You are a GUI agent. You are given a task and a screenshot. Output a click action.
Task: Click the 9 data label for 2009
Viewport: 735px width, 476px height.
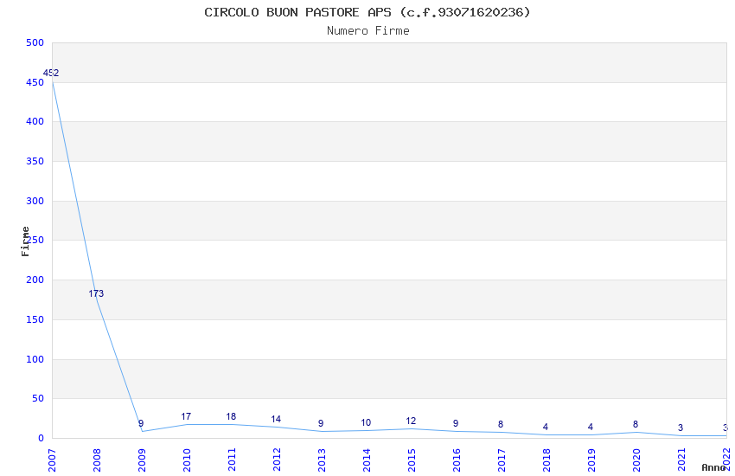click(141, 423)
